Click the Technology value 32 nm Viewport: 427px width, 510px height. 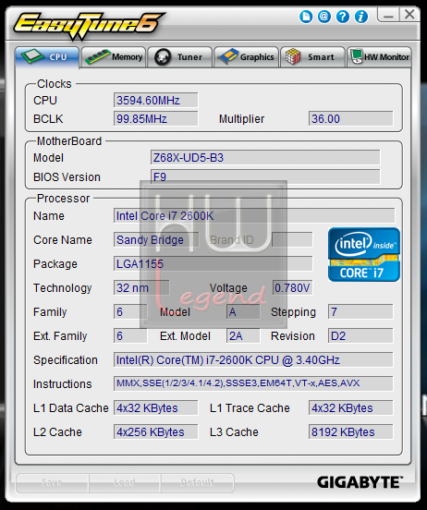pyautogui.click(x=141, y=288)
